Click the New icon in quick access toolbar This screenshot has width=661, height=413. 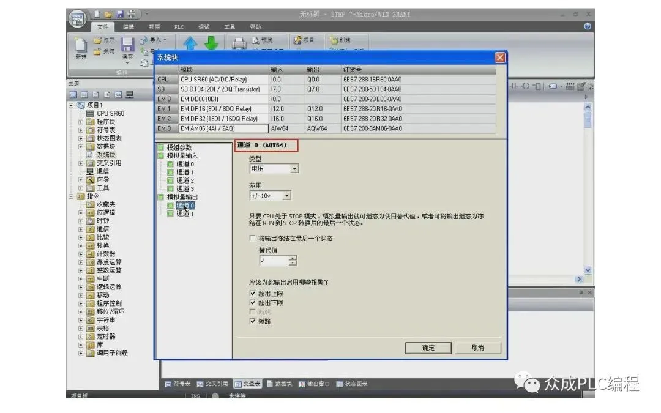click(x=97, y=14)
